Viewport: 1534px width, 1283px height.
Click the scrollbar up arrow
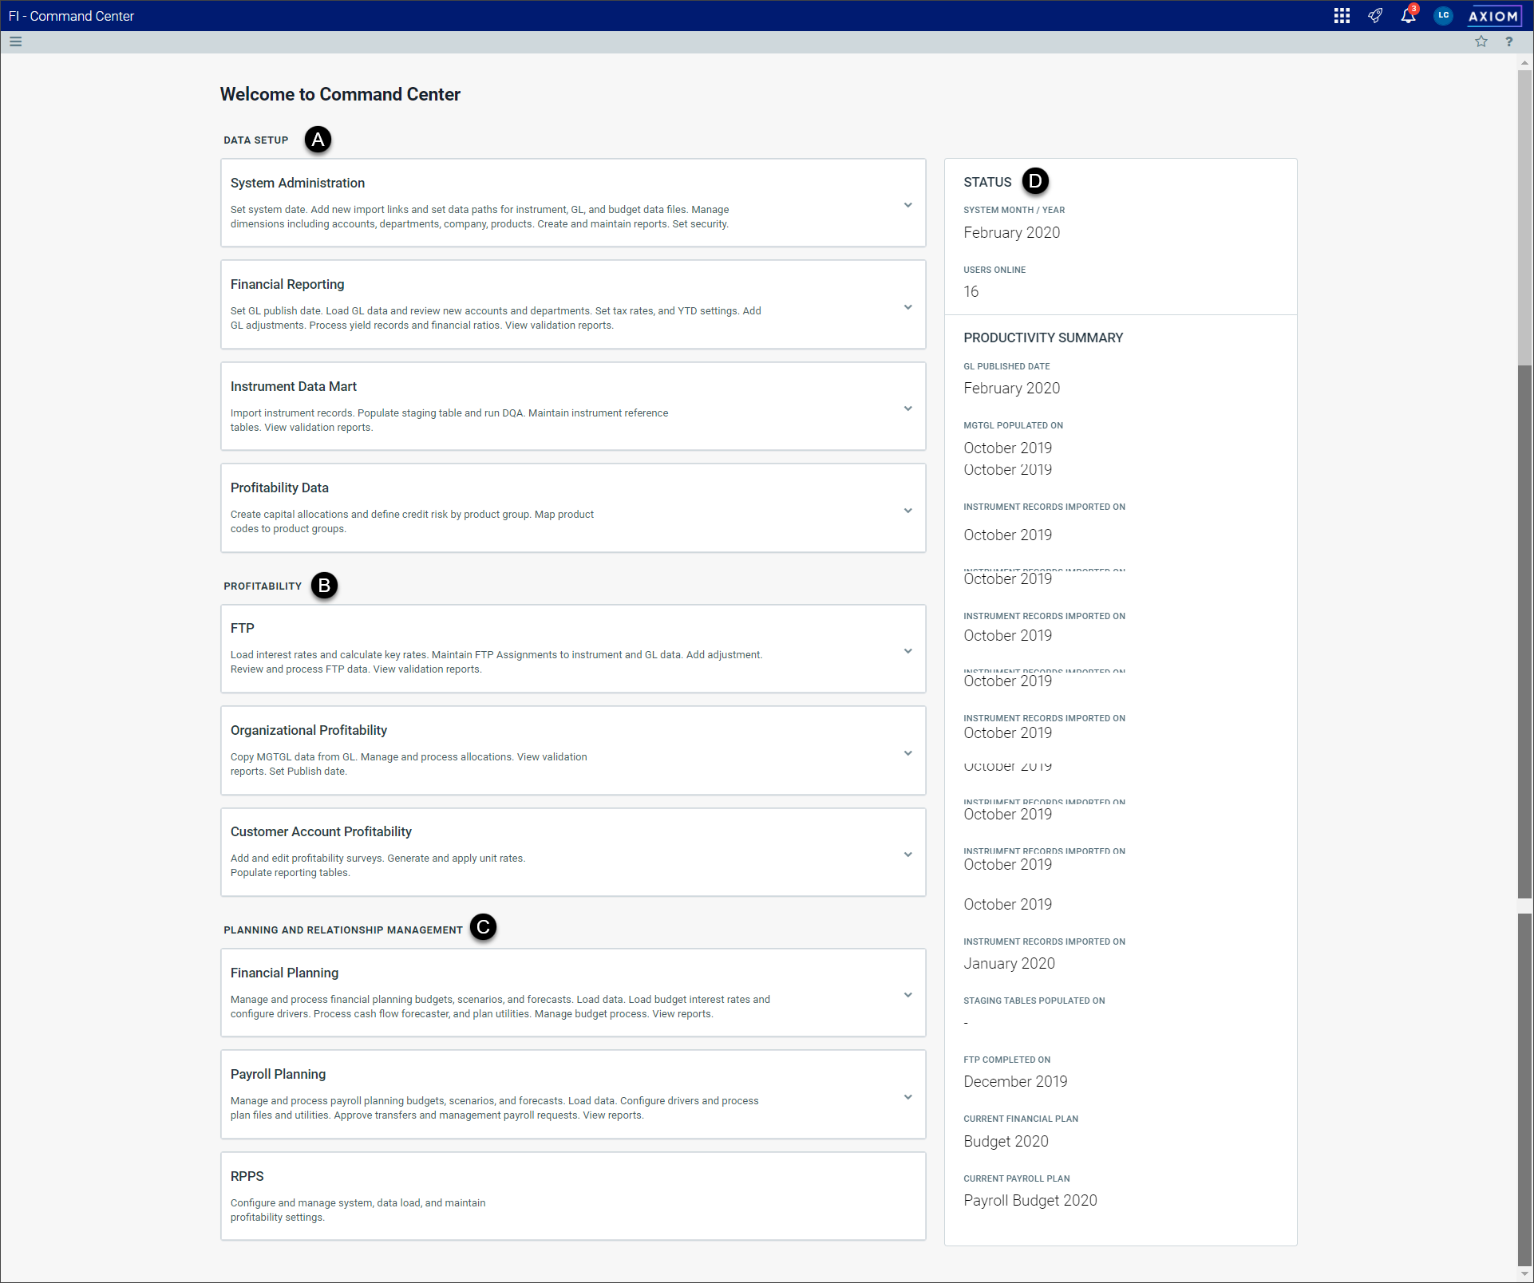coord(1524,61)
